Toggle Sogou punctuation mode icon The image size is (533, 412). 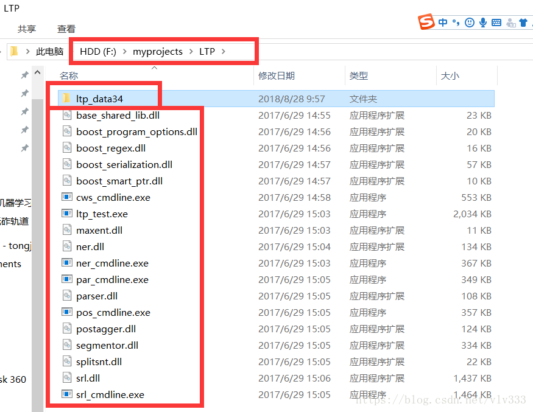[456, 23]
